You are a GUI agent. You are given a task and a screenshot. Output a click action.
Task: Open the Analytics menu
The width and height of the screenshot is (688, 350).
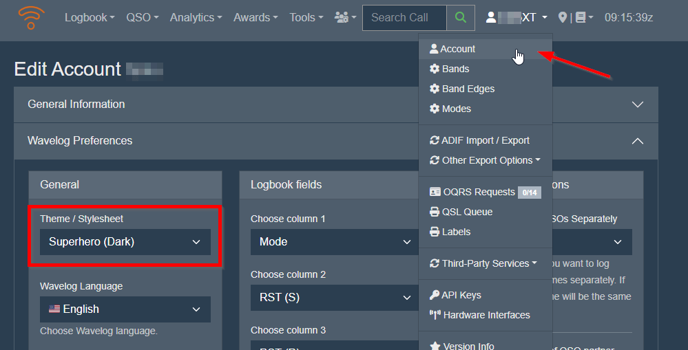[196, 17]
